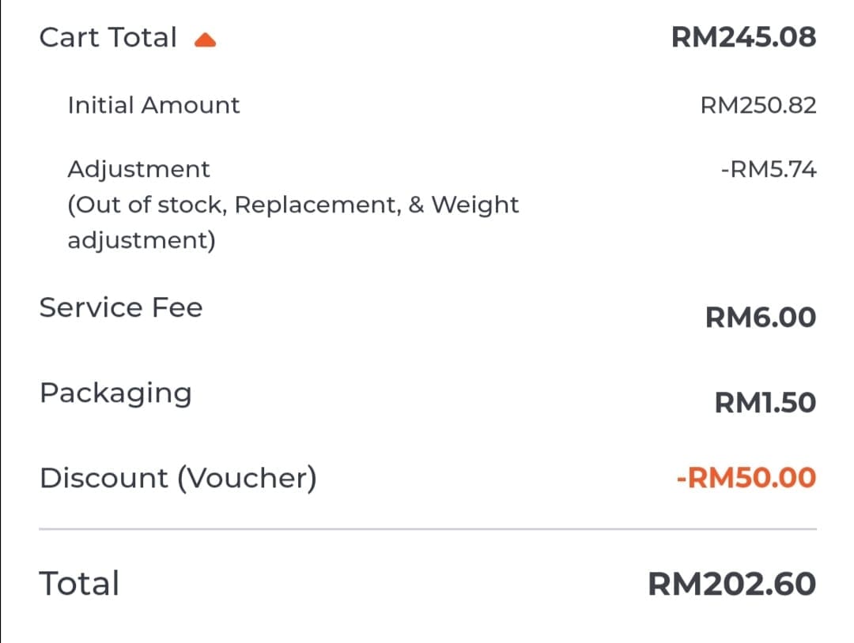Image resolution: width=854 pixels, height=643 pixels.
Task: Click the divider line above Total
Action: [428, 528]
